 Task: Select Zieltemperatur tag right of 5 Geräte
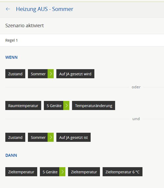pos(84,172)
